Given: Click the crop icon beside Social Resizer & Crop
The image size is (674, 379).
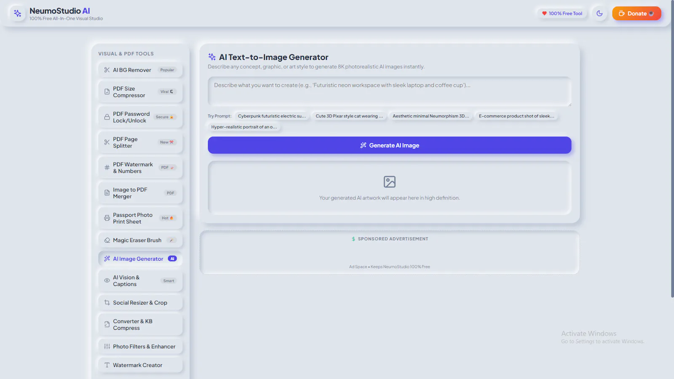Looking at the screenshot, I should click(x=107, y=302).
